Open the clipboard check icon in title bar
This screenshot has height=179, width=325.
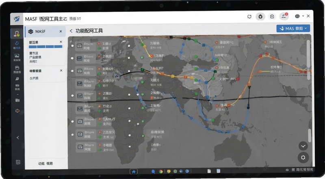pos(272,17)
